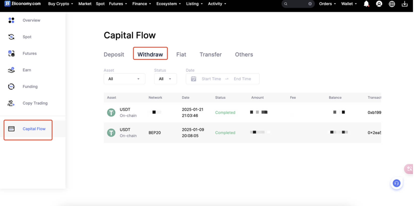Click the Biconomy.com logo
414x206 pixels.
point(23,4)
